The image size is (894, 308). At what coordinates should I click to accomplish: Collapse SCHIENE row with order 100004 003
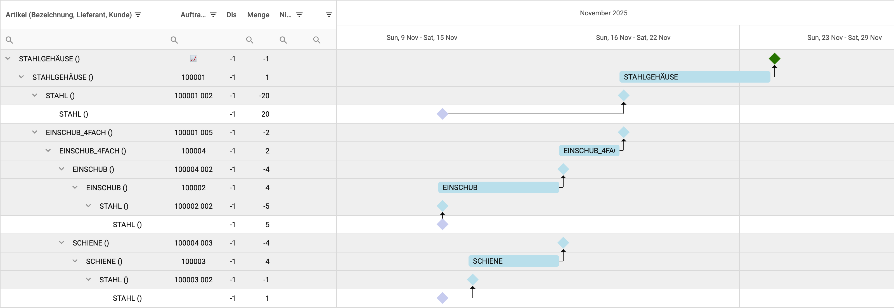tap(62, 242)
